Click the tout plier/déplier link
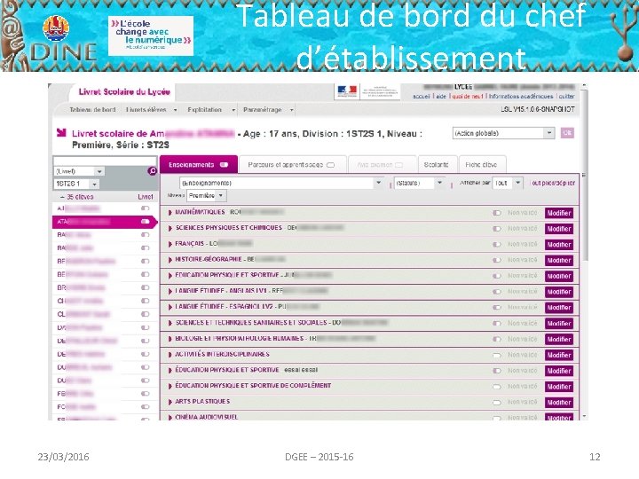Viewport: 639px width, 479px height. click(554, 184)
